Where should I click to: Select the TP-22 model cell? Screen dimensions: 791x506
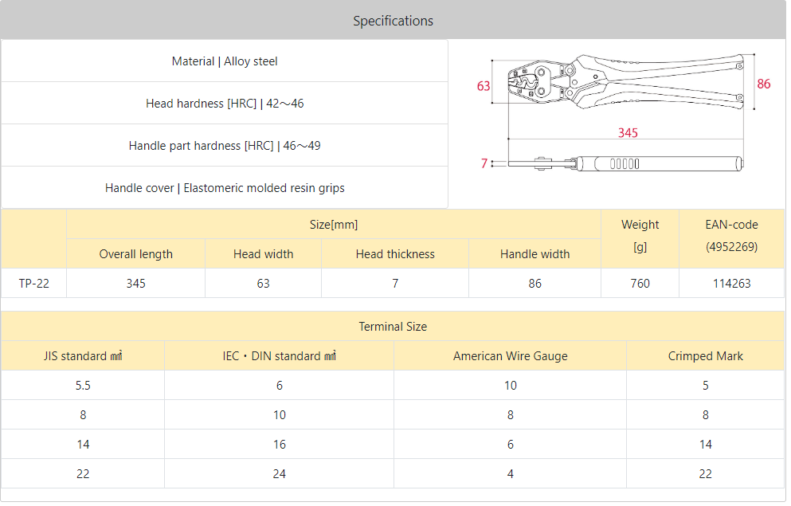point(33,284)
